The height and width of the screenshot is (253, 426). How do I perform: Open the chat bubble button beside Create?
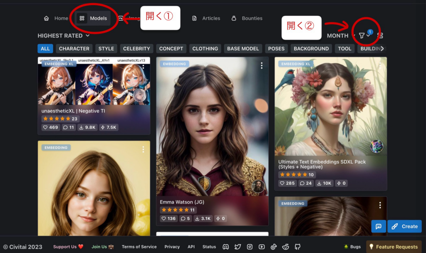click(x=379, y=226)
